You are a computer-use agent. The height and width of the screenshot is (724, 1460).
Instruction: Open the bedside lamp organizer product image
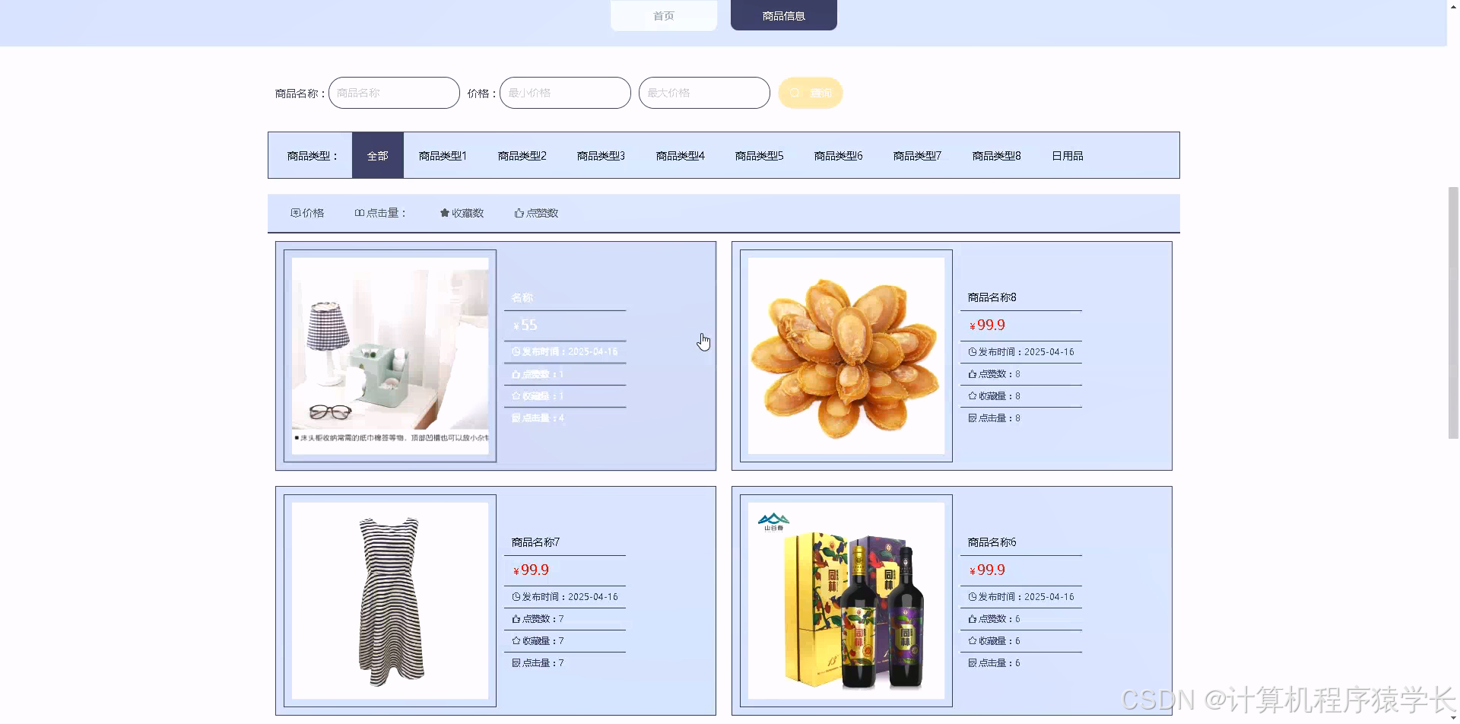coord(390,356)
